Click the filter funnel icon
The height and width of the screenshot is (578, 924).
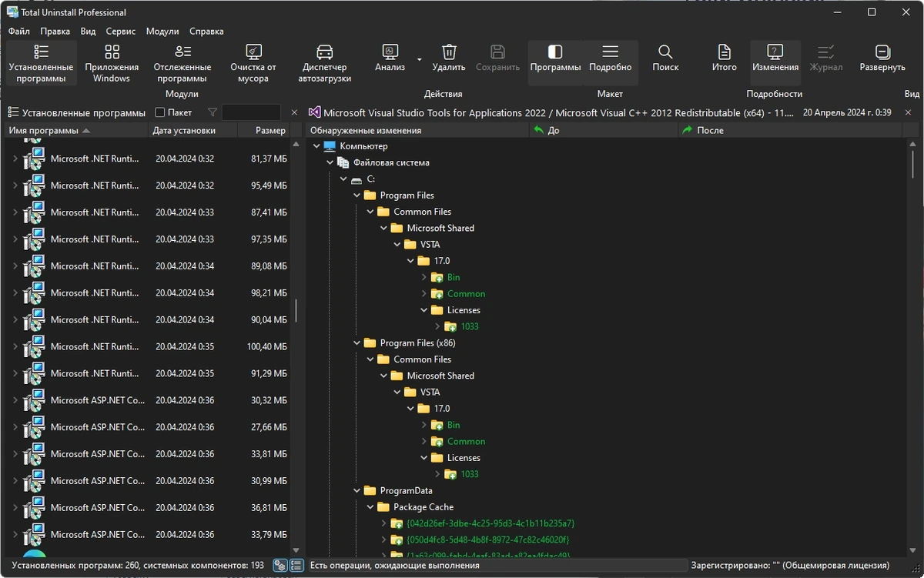213,112
